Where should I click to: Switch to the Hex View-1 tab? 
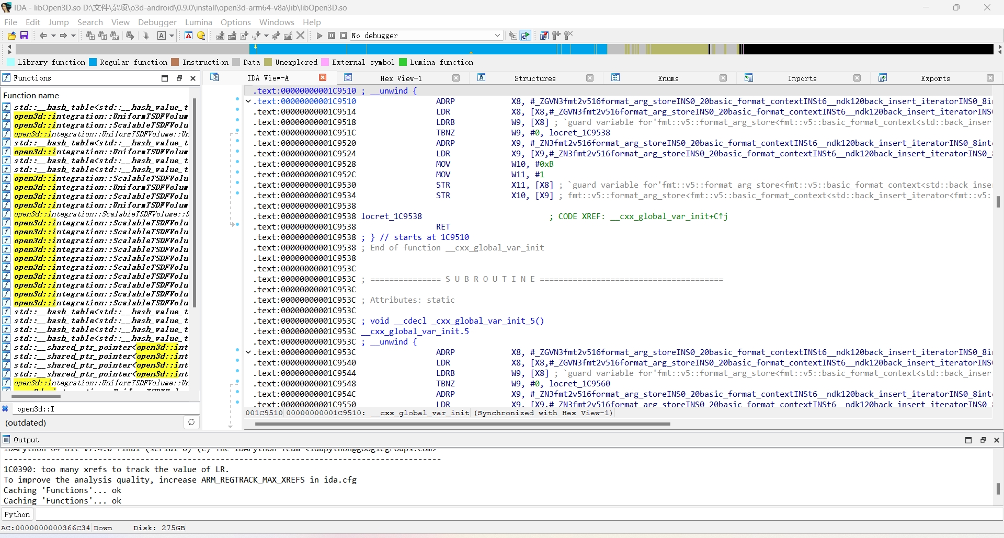(401, 78)
